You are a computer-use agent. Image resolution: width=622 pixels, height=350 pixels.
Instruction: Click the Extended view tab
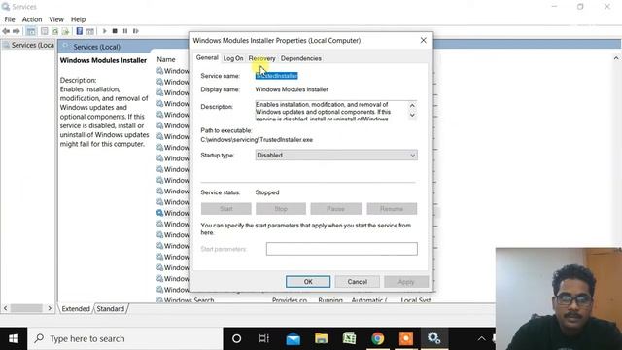tap(76, 309)
